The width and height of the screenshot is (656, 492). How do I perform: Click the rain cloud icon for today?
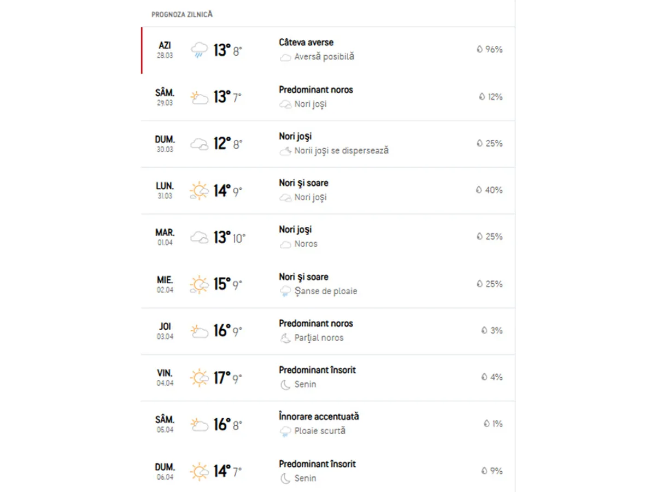point(199,51)
